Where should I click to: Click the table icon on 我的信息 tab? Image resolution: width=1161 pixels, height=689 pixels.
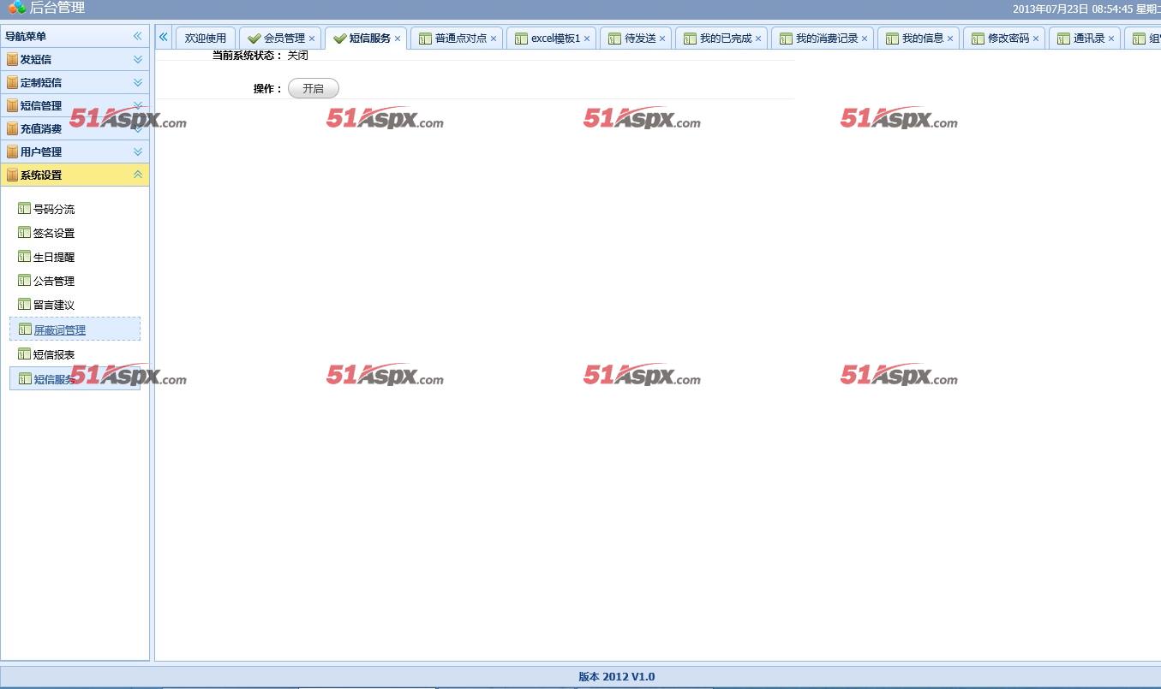(892, 39)
